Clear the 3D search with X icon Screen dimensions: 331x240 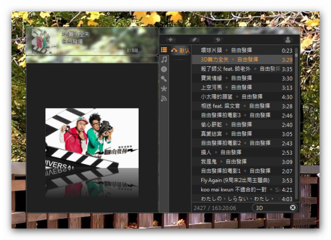[293, 208]
